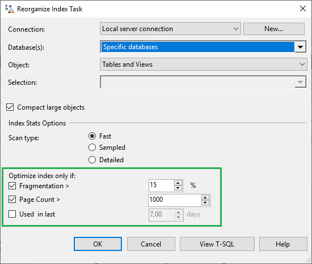Click the Index Stats Options heading
The image size is (312, 264).
37,123
